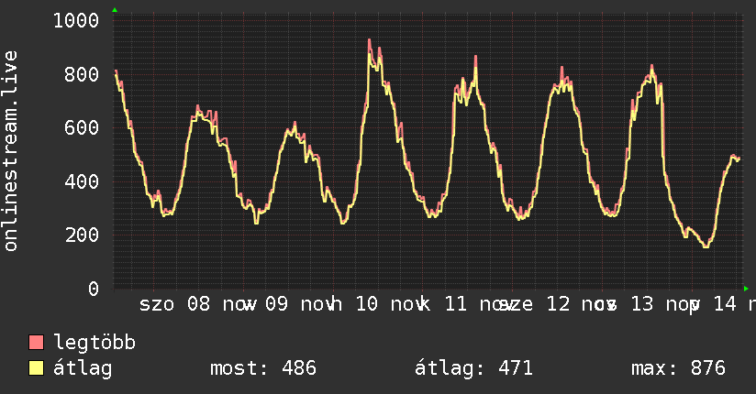
Task: Click the green arrow at the top of the y-axis
Action: pyautogui.click(x=115, y=10)
